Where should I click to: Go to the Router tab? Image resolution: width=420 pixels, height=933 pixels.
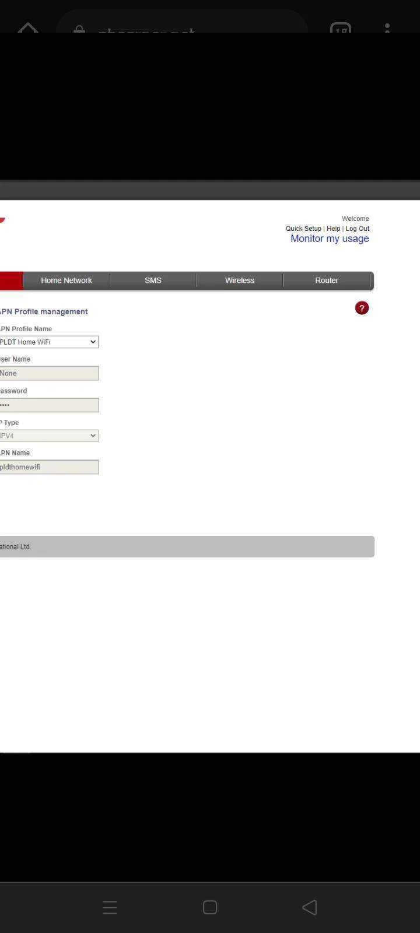pyautogui.click(x=327, y=280)
